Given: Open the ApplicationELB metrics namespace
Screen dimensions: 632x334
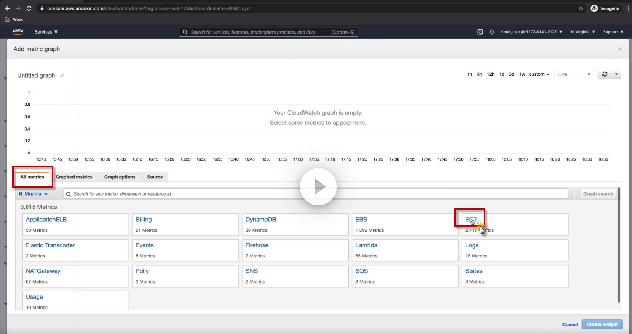Looking at the screenshot, I should [46, 220].
